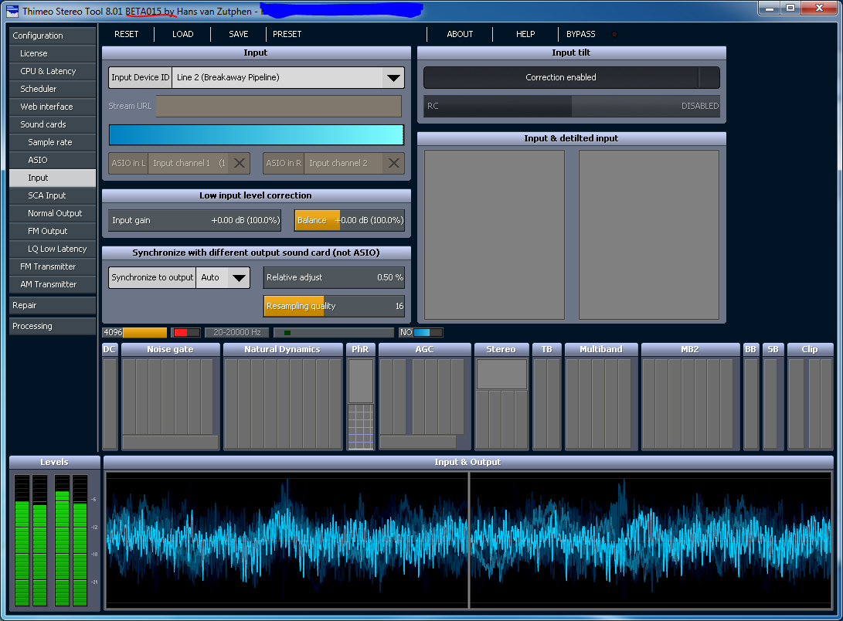Viewport: 843px width, 621px height.
Task: Click the 4096 buffer fill indicator
Action: pyautogui.click(x=134, y=333)
